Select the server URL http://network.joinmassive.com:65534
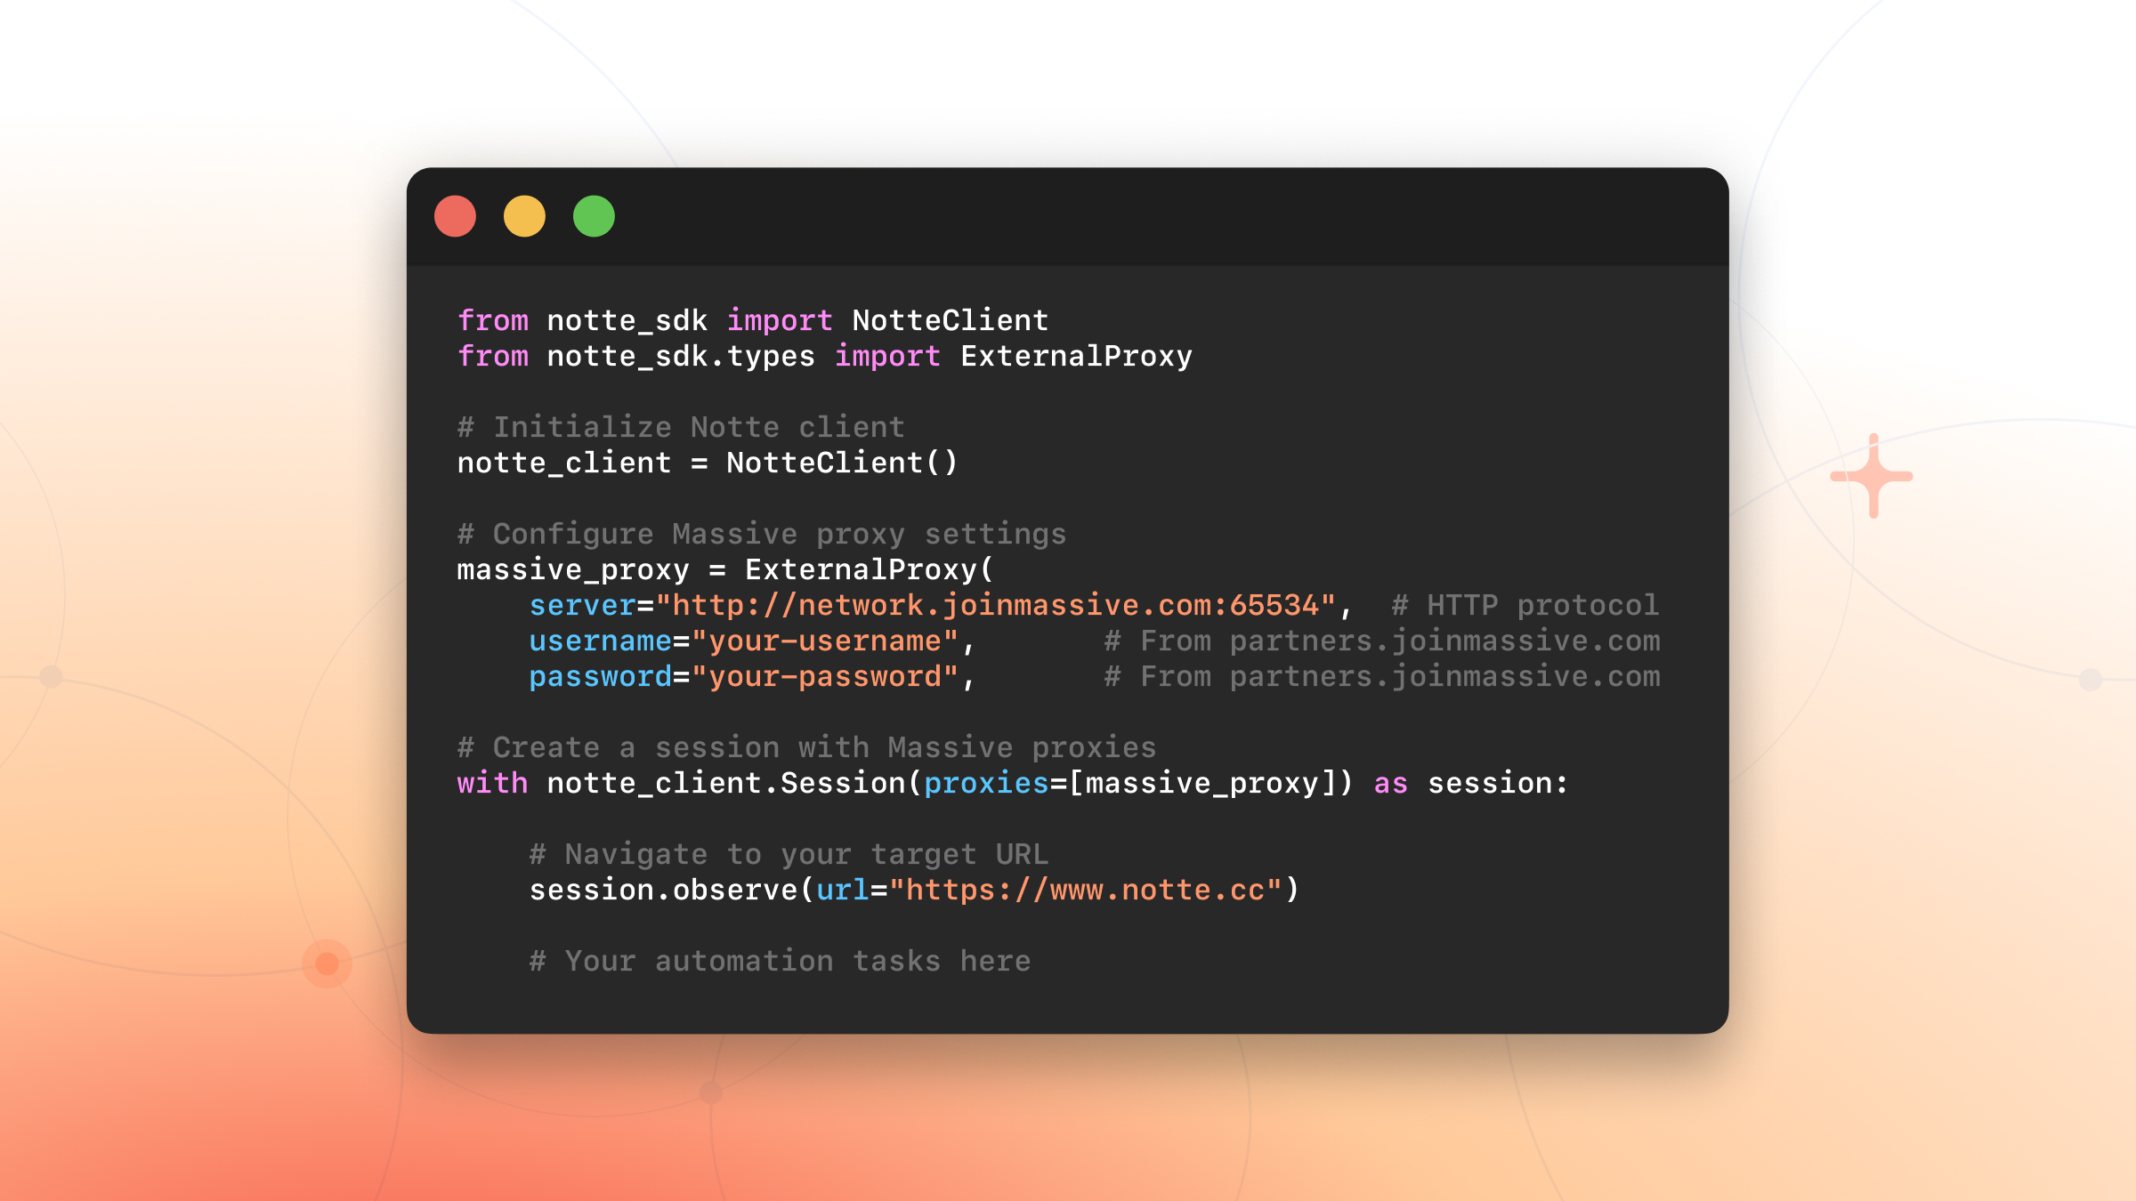Screen dimensions: 2136x1201 coord(997,605)
